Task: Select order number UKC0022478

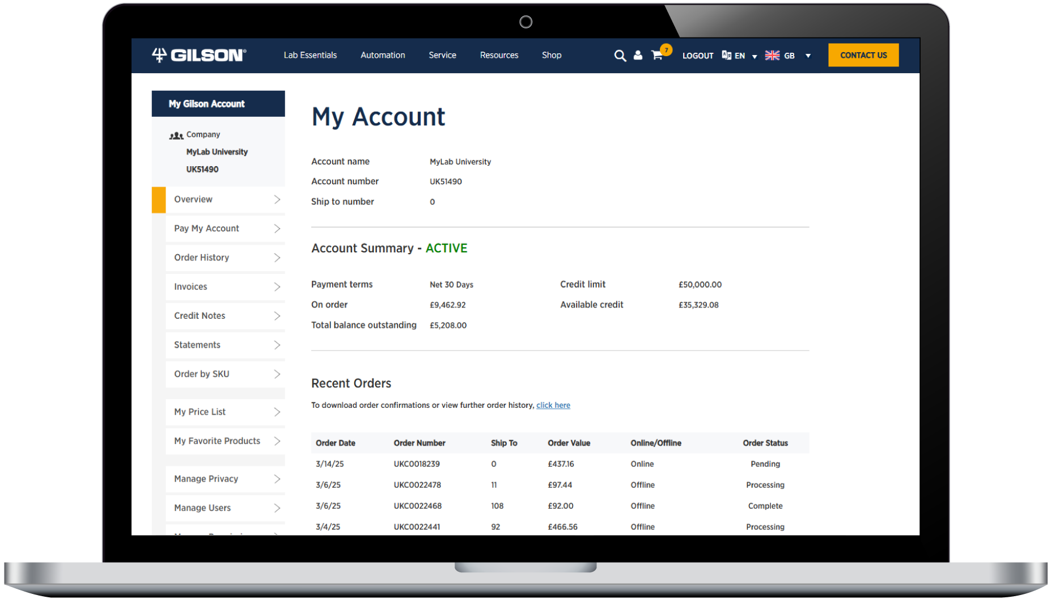Action: pyautogui.click(x=417, y=485)
